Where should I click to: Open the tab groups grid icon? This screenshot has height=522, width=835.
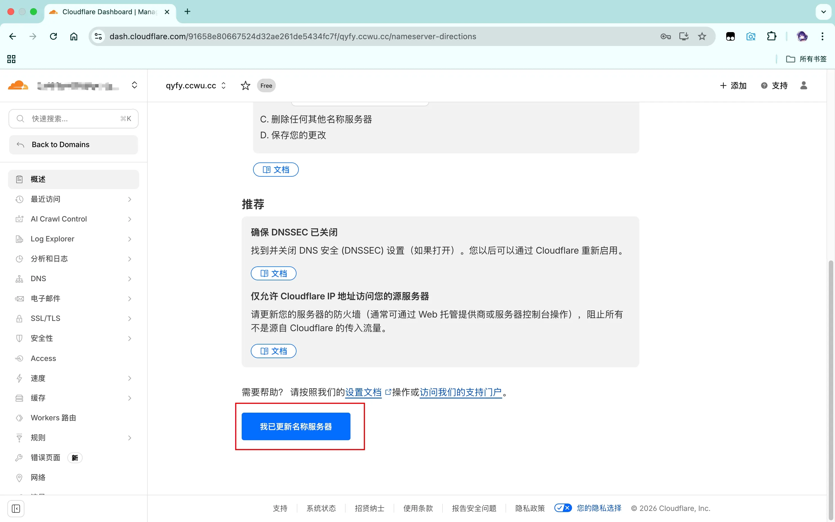11,59
